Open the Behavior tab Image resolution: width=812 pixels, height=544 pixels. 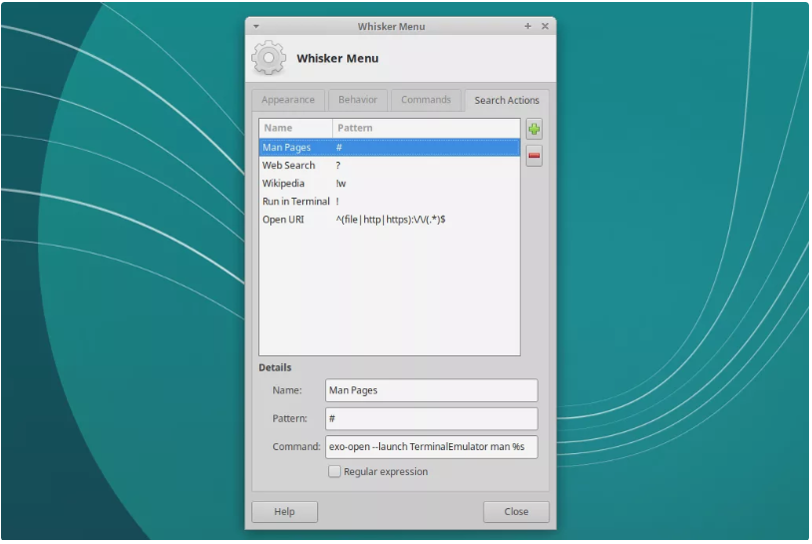357,100
